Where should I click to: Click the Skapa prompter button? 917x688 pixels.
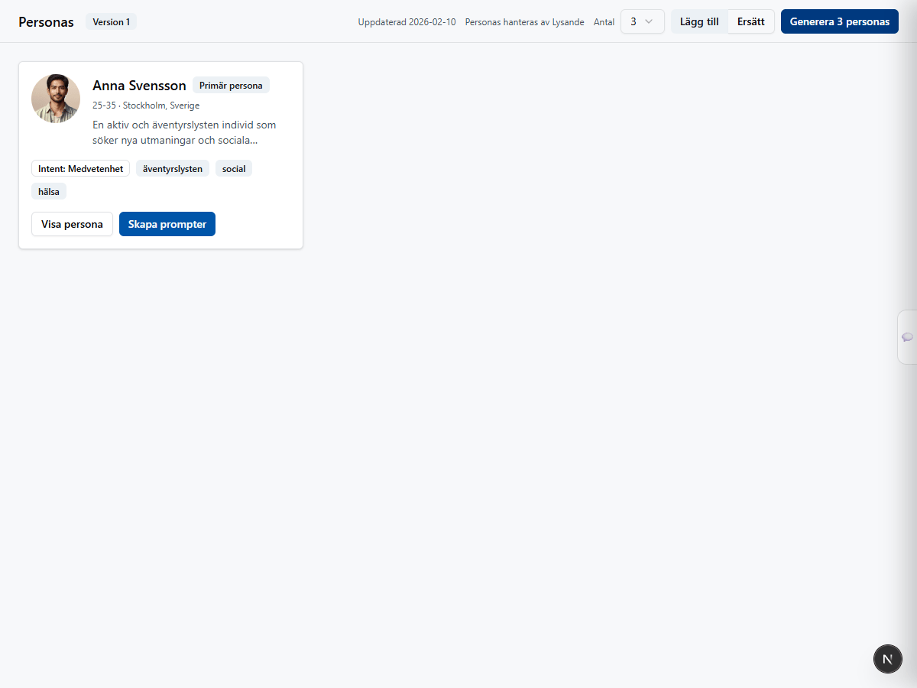point(167,224)
